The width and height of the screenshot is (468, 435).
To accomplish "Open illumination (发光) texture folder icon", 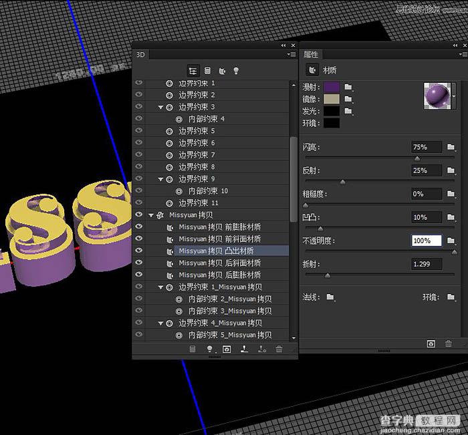I will tap(348, 112).
